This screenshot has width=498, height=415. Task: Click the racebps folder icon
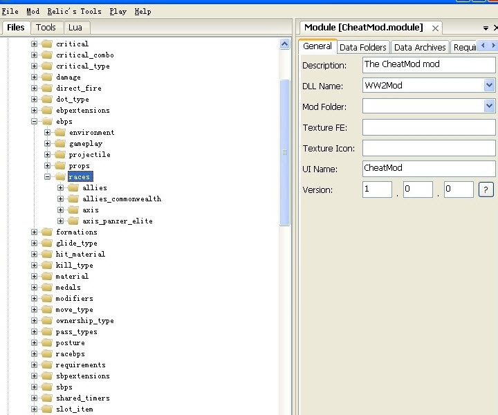(x=47, y=353)
